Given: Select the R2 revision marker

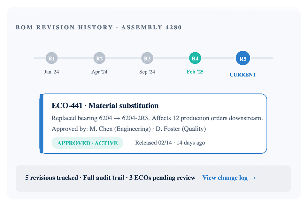Looking at the screenshot, I should 99,58.
